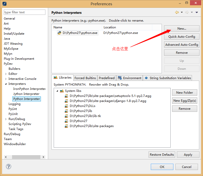Select MyEclipse in the preferences tree
This screenshot has width=203, height=176.
pyautogui.click(x=11, y=49)
